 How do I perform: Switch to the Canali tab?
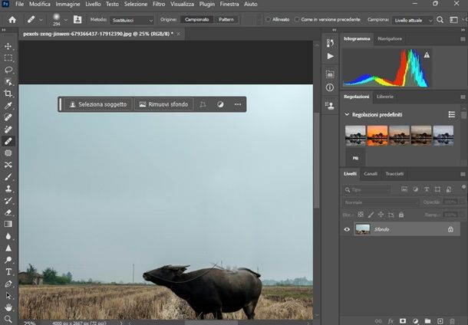click(371, 174)
